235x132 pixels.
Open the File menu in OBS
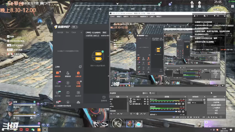[x=112, y=16]
